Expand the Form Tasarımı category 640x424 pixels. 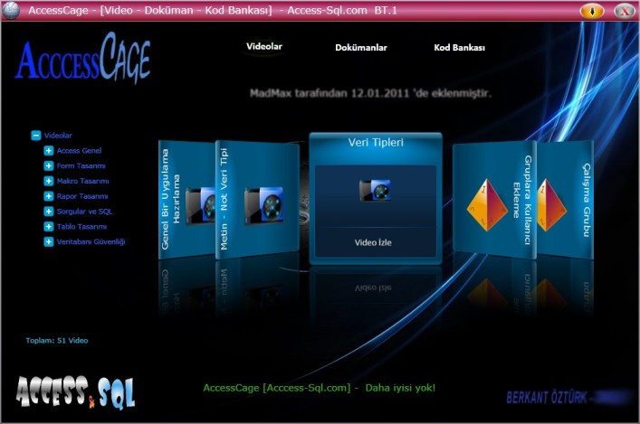[49, 165]
